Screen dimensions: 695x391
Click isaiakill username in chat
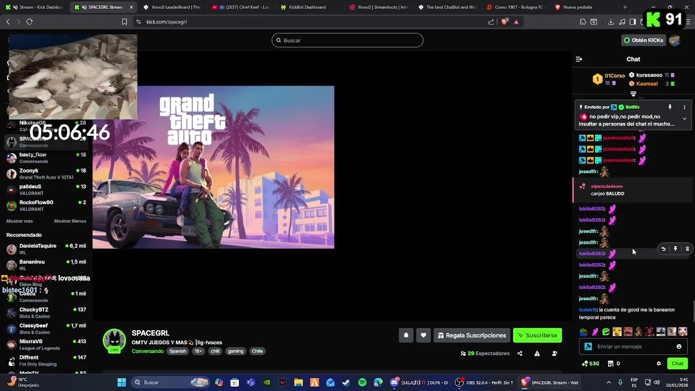588,310
